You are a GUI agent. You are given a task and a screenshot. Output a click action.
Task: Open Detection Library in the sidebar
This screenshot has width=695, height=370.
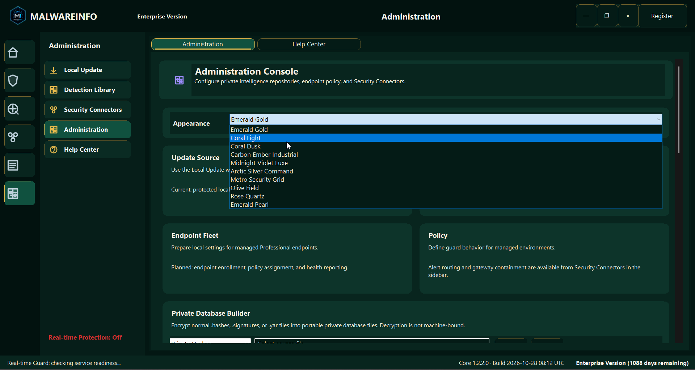click(88, 90)
